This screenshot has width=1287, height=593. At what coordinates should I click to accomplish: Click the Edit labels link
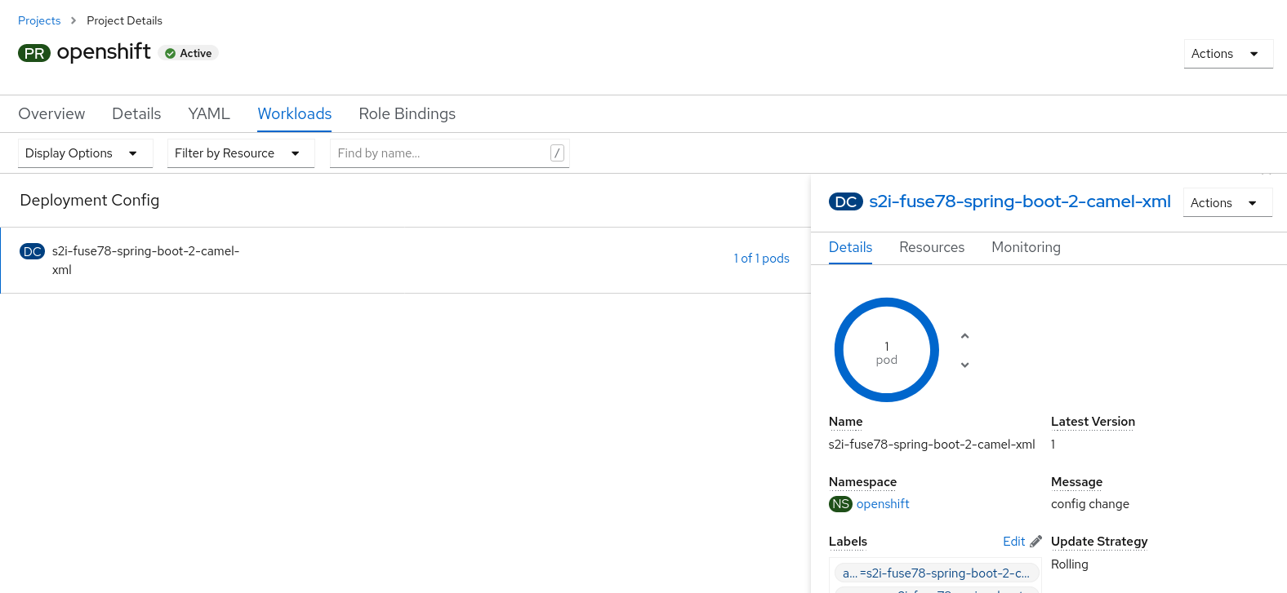(x=1013, y=542)
